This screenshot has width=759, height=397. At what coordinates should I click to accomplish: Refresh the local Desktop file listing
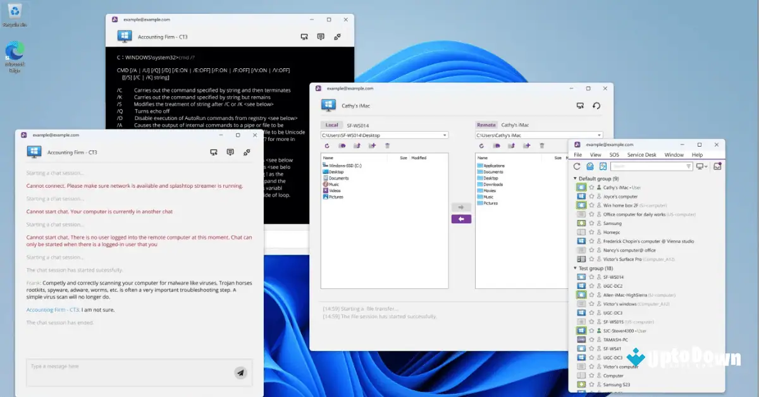coord(327,145)
